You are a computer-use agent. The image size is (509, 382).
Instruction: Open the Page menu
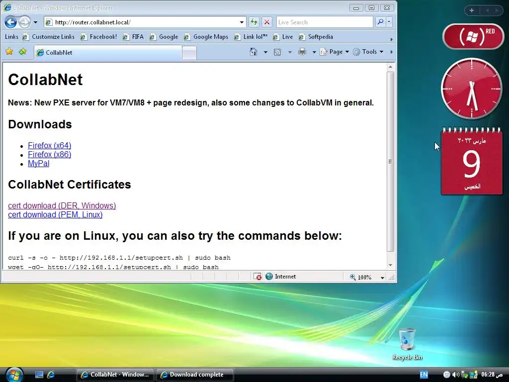(335, 52)
